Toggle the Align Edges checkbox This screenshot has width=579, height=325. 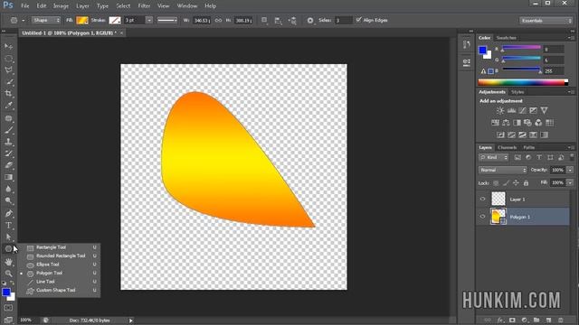click(358, 20)
